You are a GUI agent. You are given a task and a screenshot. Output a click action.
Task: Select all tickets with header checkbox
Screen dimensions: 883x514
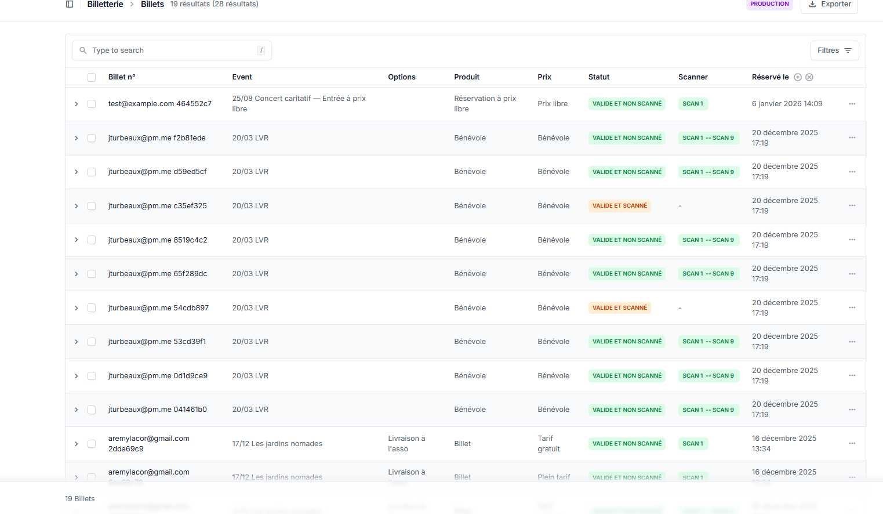pyautogui.click(x=92, y=77)
